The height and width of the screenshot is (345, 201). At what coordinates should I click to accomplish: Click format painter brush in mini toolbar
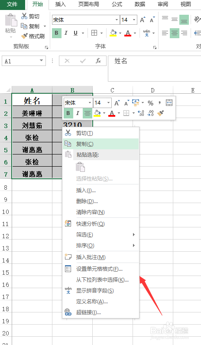click(x=161, y=113)
